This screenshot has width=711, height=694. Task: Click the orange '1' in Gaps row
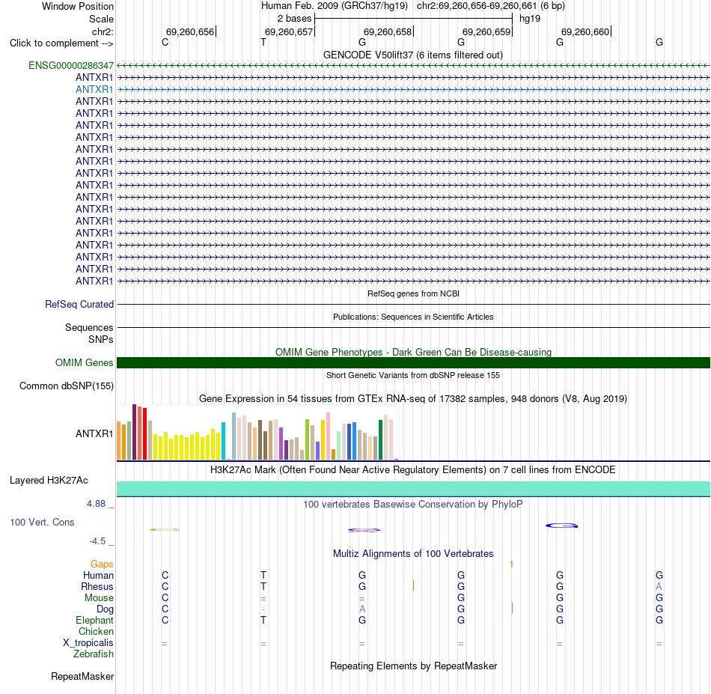coord(511,564)
